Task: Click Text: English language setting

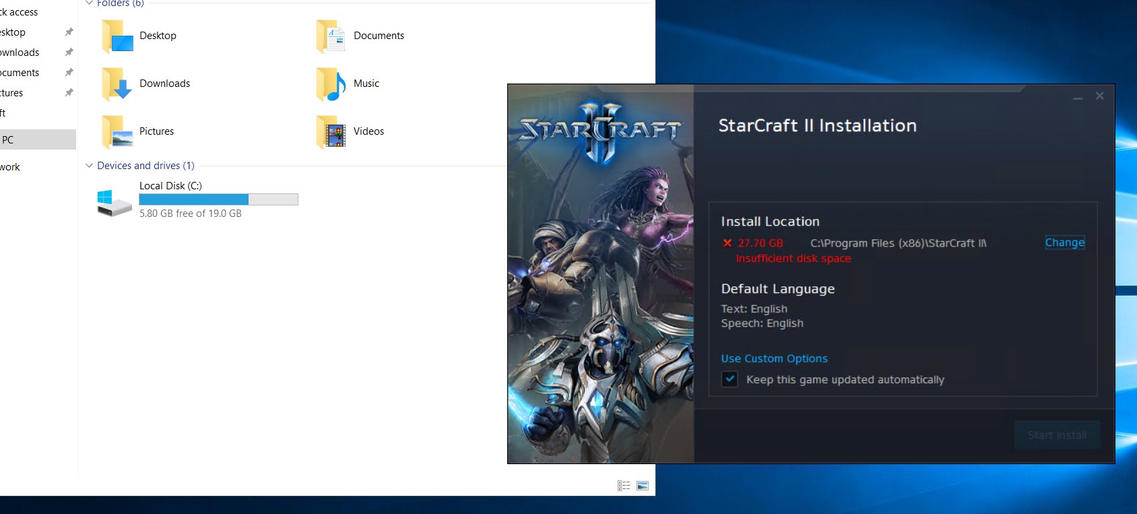Action: [x=754, y=309]
